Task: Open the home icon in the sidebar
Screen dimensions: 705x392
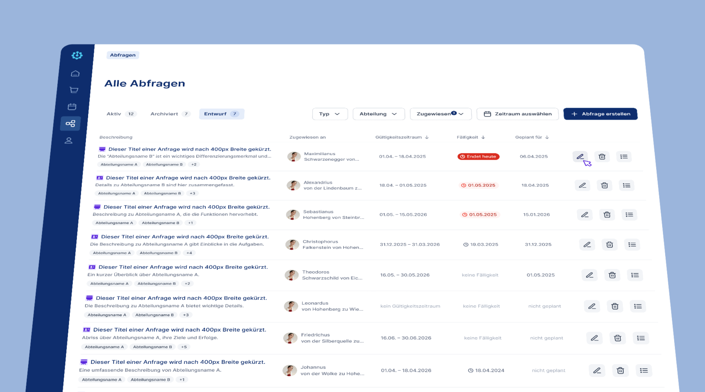Action: point(75,74)
